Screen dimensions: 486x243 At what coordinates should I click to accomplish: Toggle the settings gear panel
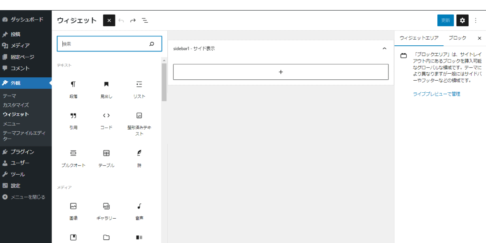tap(463, 20)
